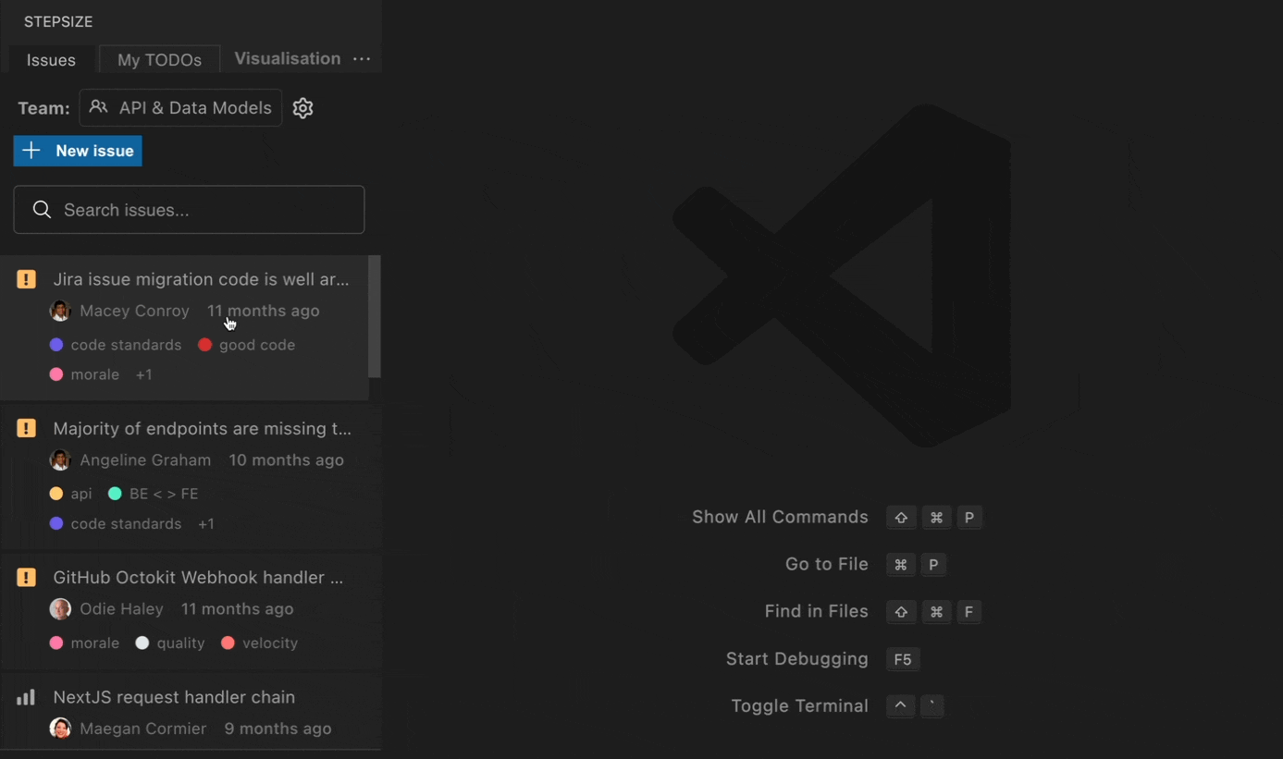Viewport: 1283px width, 759px height.
Task: Toggle the 'code standards' label filter
Action: (115, 344)
